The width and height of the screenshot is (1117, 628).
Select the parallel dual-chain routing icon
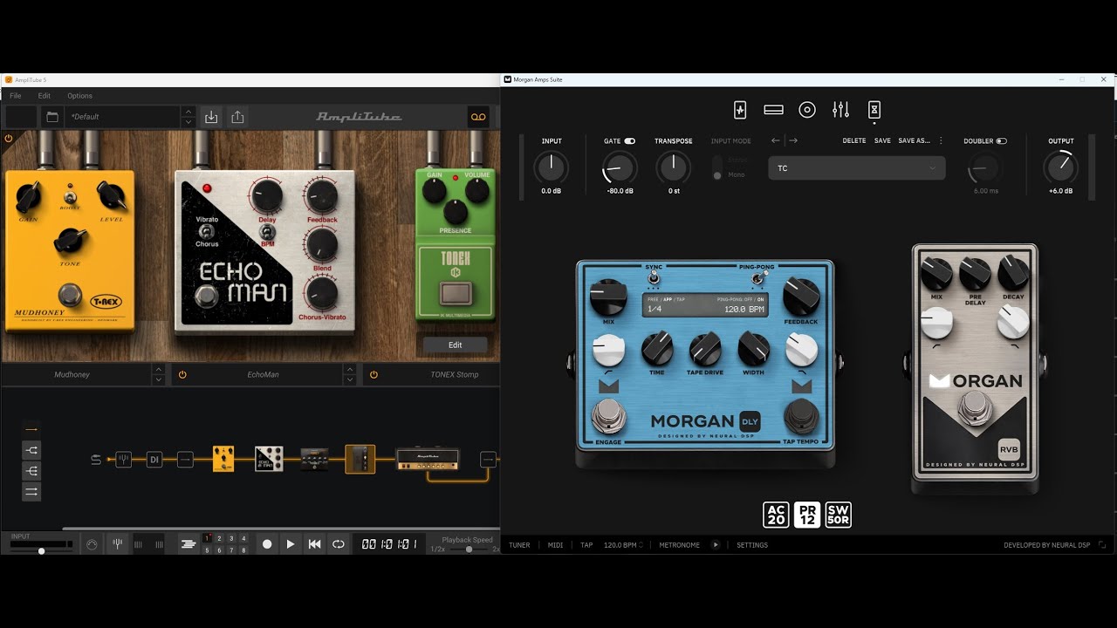(31, 492)
